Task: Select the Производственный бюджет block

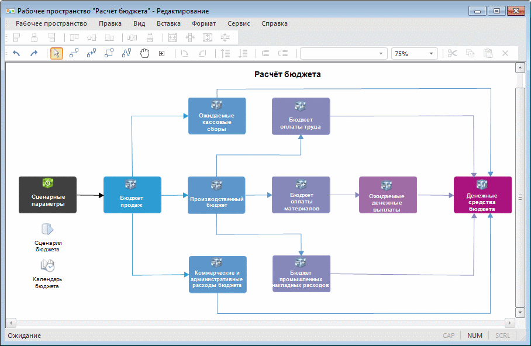Action: [x=217, y=195]
